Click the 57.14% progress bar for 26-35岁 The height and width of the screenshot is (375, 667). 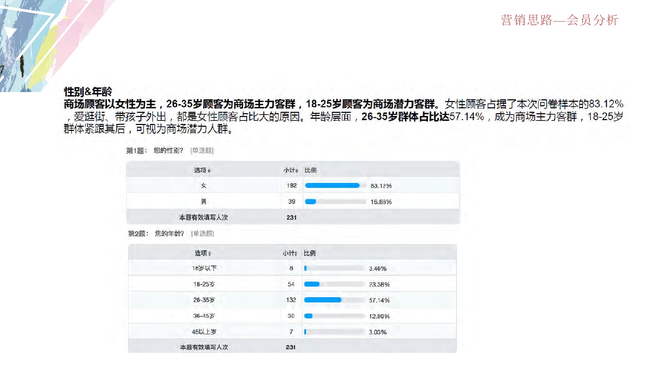click(x=323, y=300)
